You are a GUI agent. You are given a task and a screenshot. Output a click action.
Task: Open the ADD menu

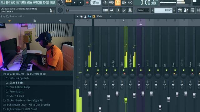pyautogui.click(x=13, y=2)
